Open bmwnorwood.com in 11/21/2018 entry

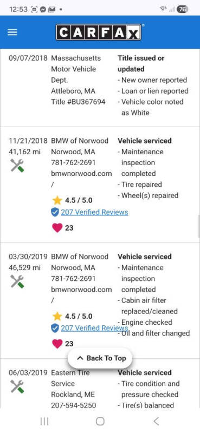pos(81,174)
